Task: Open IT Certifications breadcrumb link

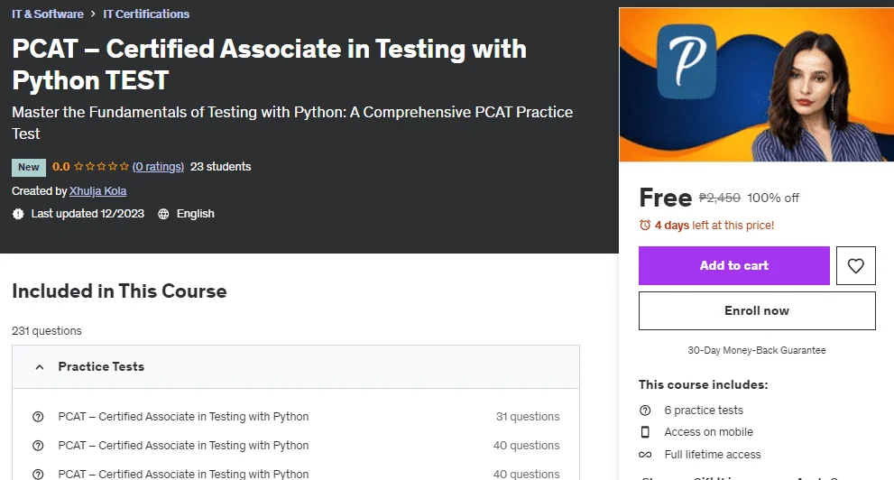Action: coord(146,14)
